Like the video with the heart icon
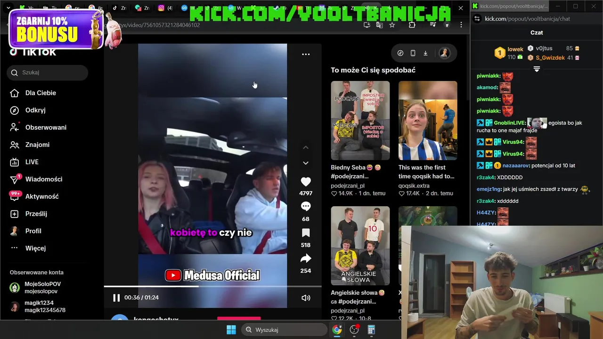 click(306, 182)
